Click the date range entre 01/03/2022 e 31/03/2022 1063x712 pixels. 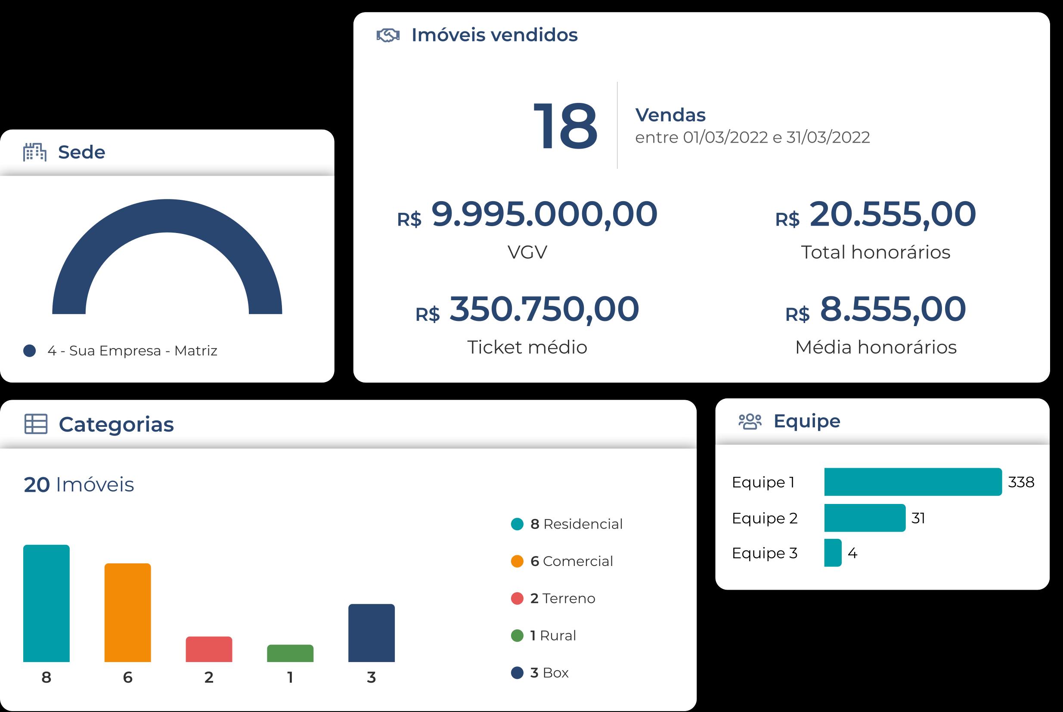753,137
